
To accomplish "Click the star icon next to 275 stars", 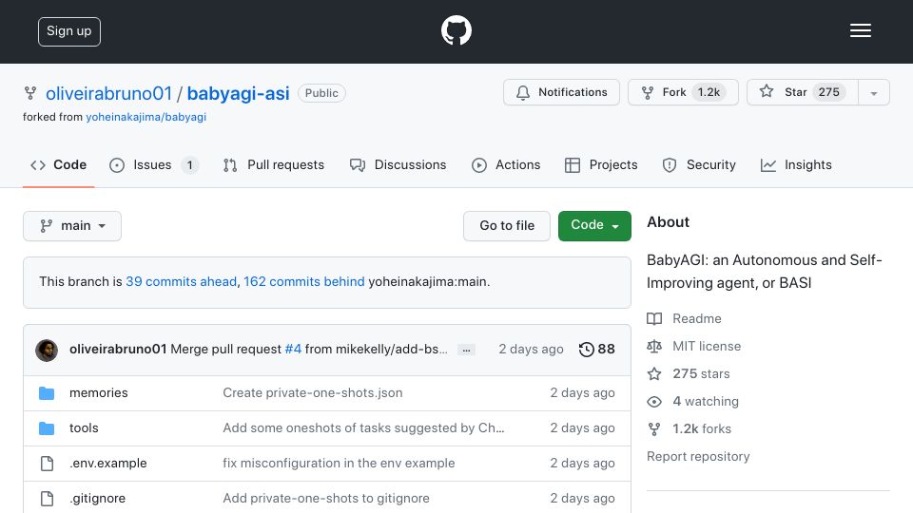I will 654,373.
